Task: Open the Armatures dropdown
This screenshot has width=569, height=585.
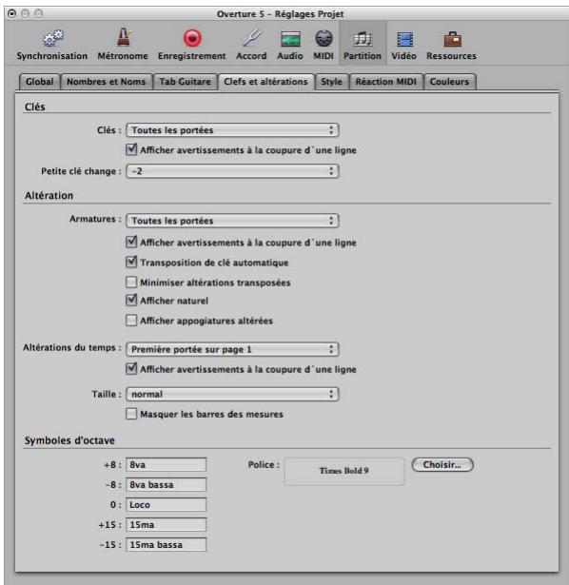Action: click(232, 221)
